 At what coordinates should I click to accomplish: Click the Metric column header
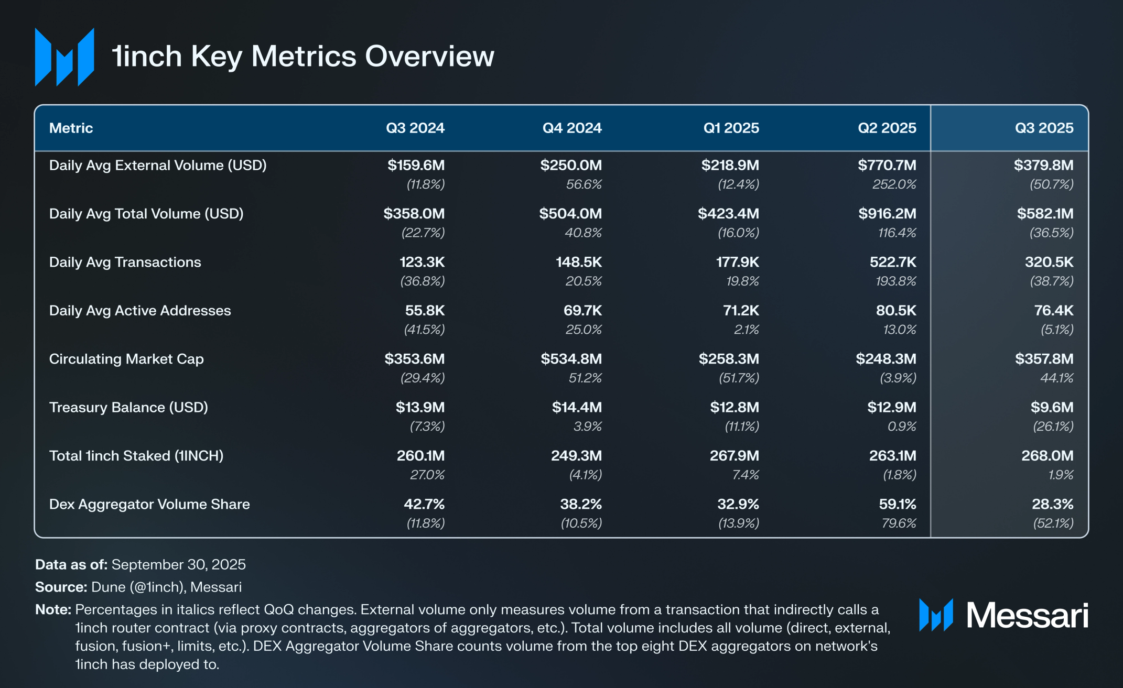tap(71, 128)
